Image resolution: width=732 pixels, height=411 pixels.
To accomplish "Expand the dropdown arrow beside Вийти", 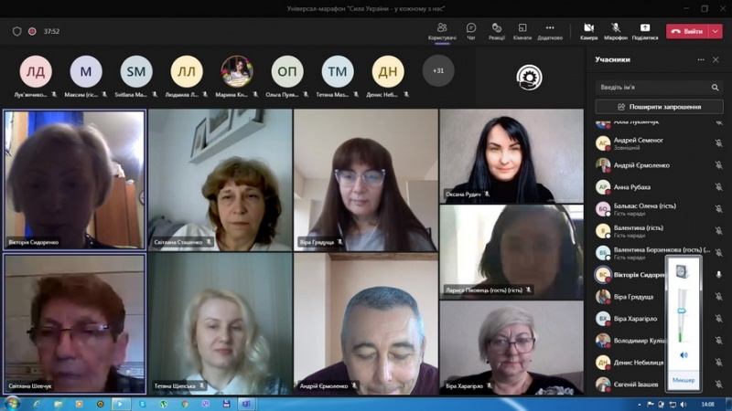I will tap(716, 31).
